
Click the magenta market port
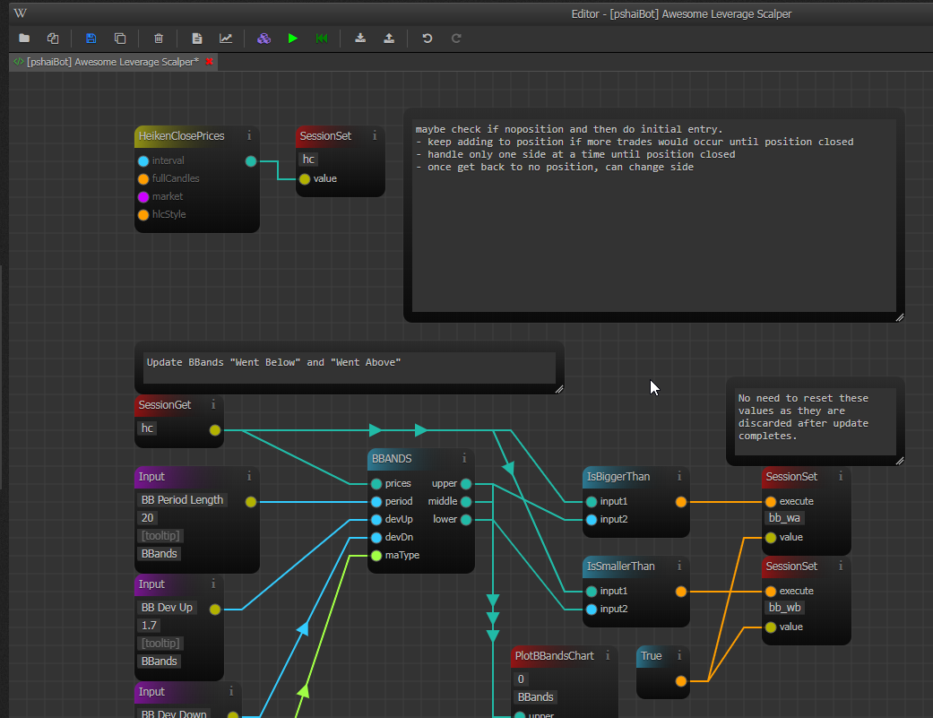pos(143,197)
